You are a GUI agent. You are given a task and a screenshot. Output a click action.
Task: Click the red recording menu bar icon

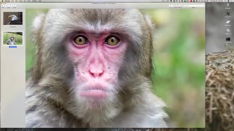[x=191, y=1]
